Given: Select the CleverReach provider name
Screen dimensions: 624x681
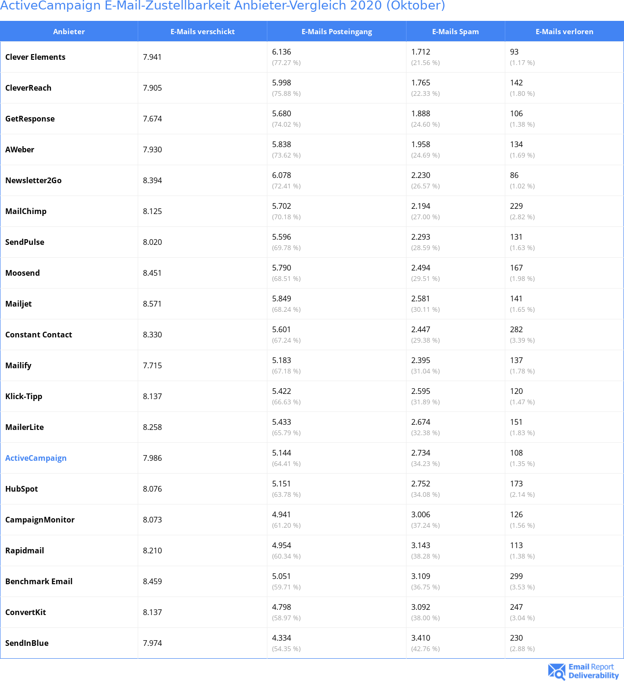Looking at the screenshot, I should [x=28, y=88].
